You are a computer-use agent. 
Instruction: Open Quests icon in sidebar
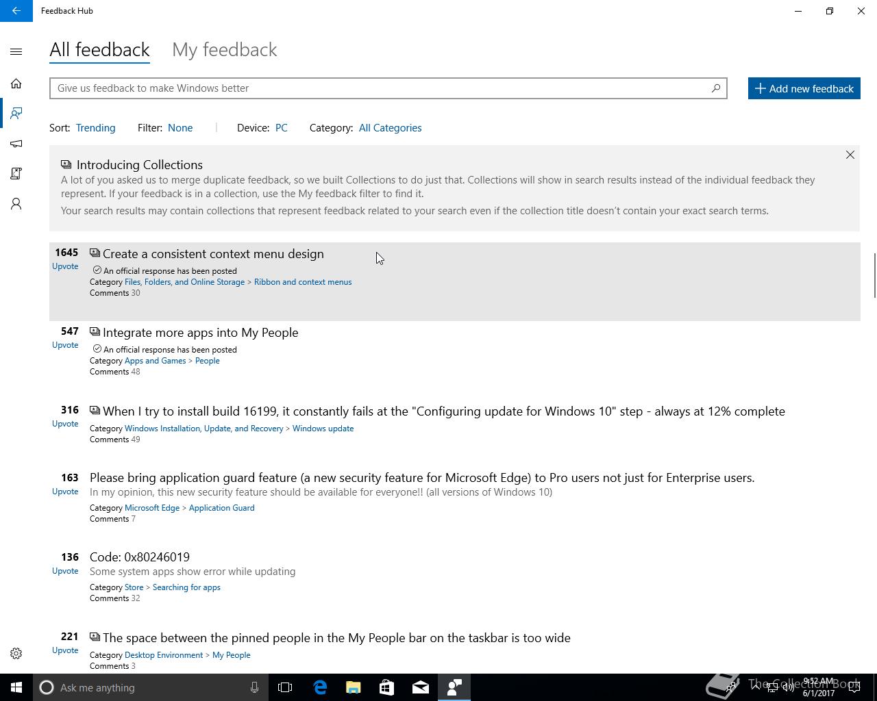click(x=16, y=174)
